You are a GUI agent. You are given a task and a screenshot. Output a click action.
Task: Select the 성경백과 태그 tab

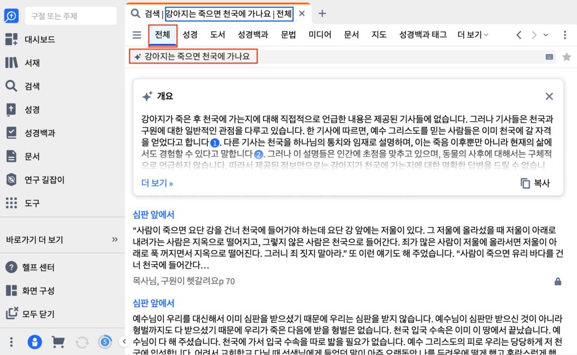(423, 35)
